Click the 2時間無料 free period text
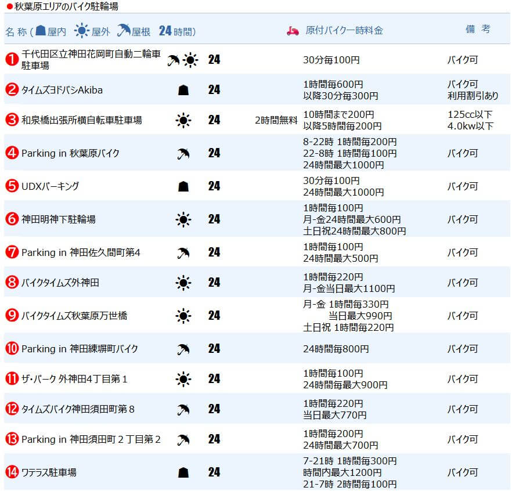This screenshot has width=512, height=491. pyautogui.click(x=276, y=121)
